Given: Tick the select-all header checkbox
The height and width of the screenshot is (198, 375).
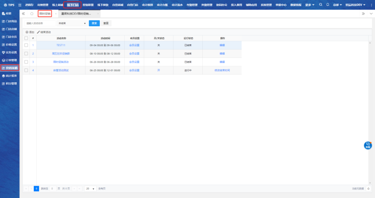Looking at the screenshot, I should tap(26, 38).
